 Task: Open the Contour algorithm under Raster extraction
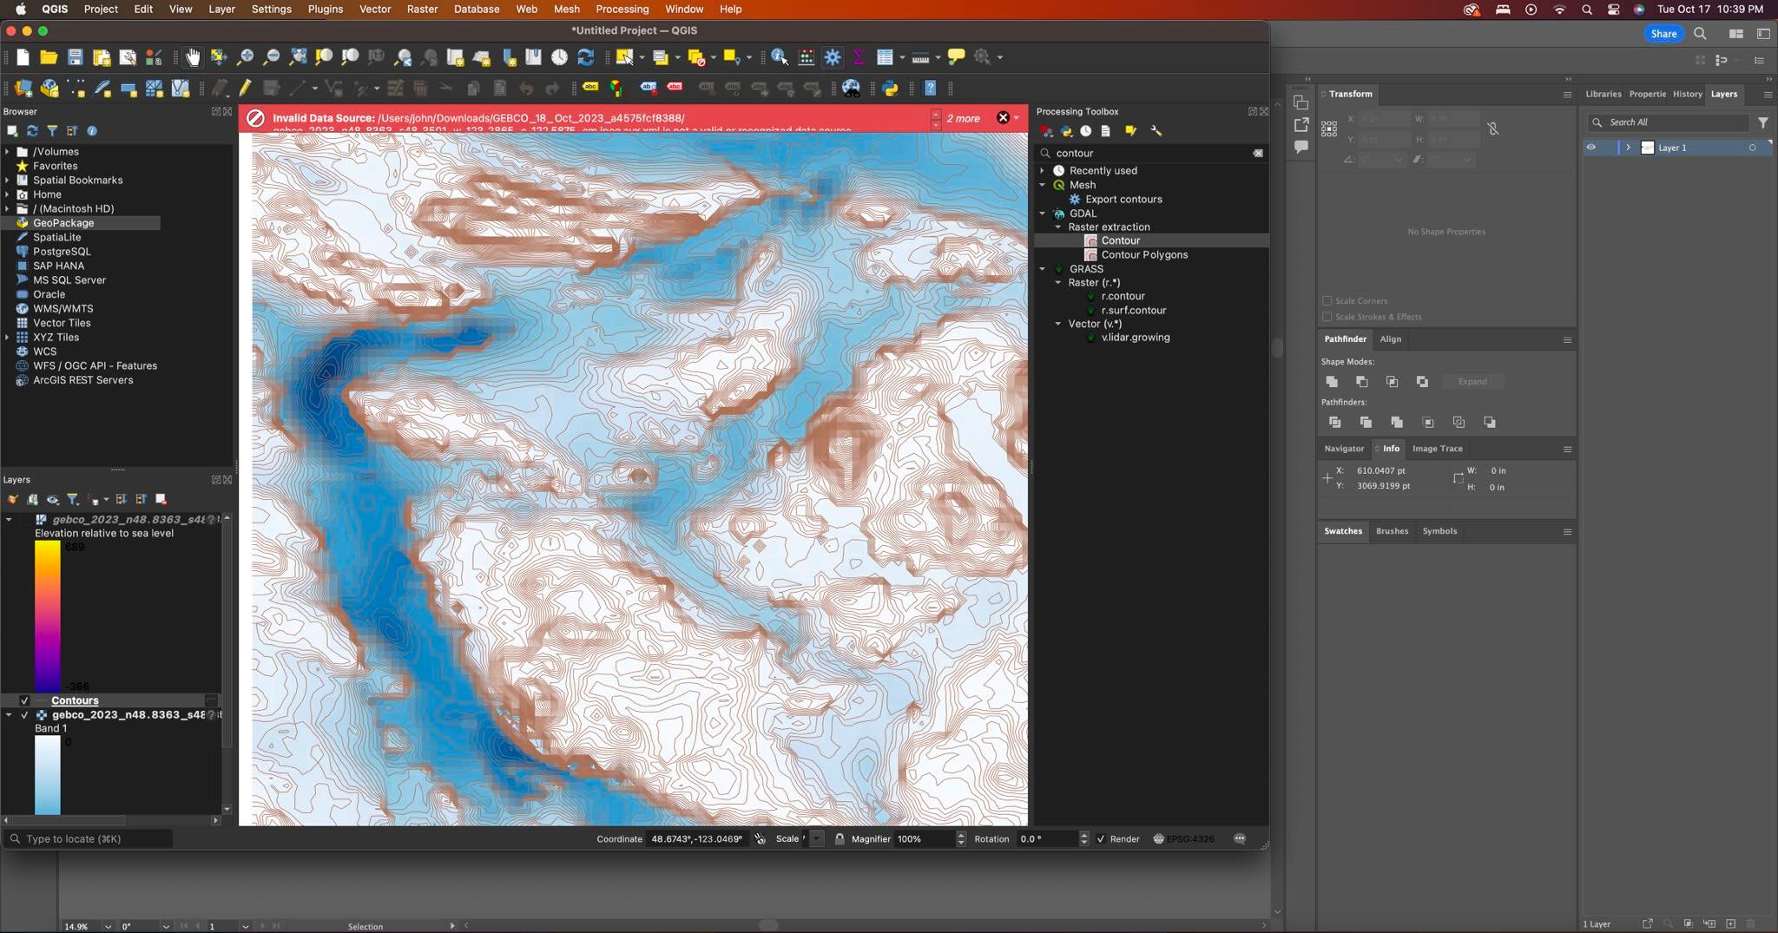tap(1120, 240)
